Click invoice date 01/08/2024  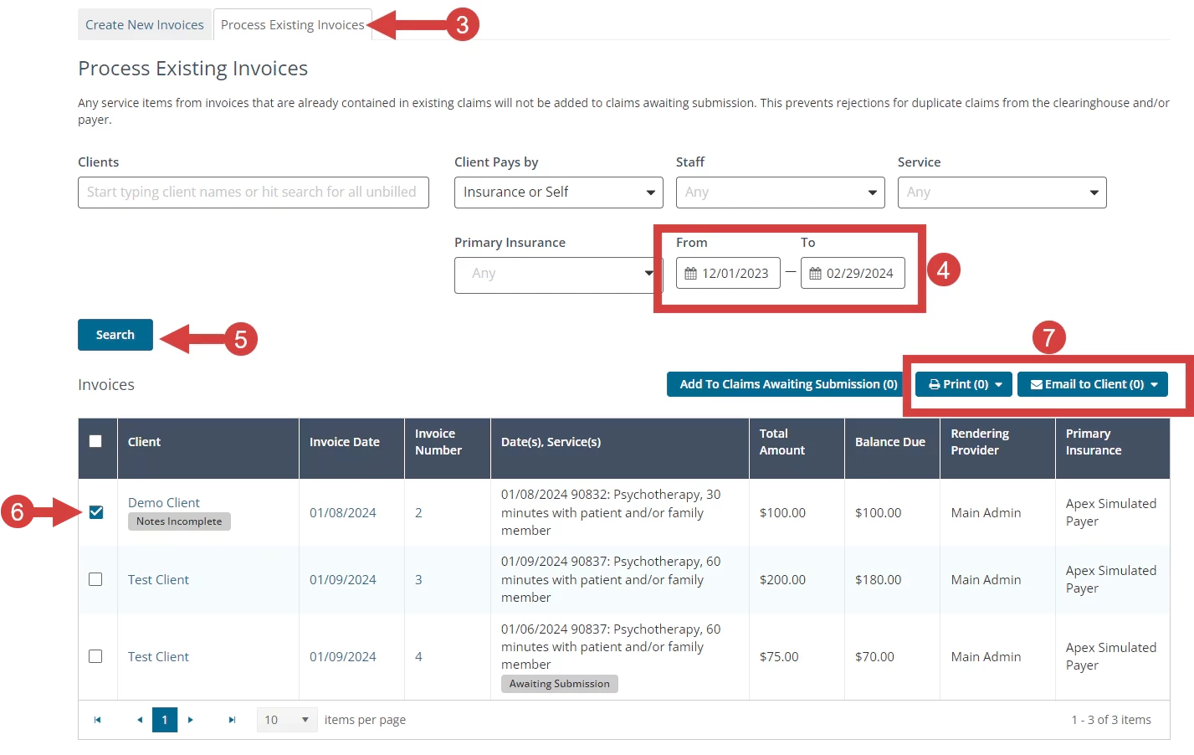coord(343,512)
